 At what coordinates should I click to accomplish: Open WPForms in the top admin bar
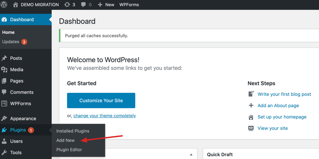[x=129, y=5]
